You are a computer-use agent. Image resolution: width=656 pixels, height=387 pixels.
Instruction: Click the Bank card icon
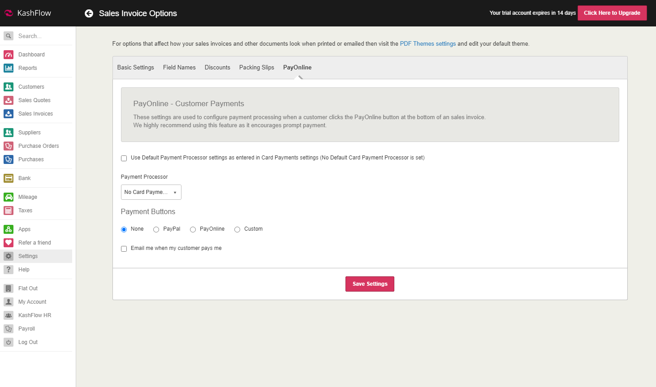[9, 178]
